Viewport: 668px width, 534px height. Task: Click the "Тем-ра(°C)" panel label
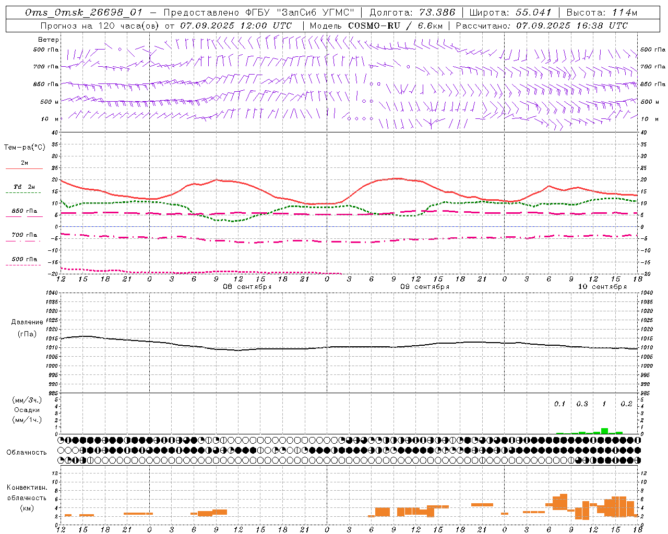[x=25, y=148]
